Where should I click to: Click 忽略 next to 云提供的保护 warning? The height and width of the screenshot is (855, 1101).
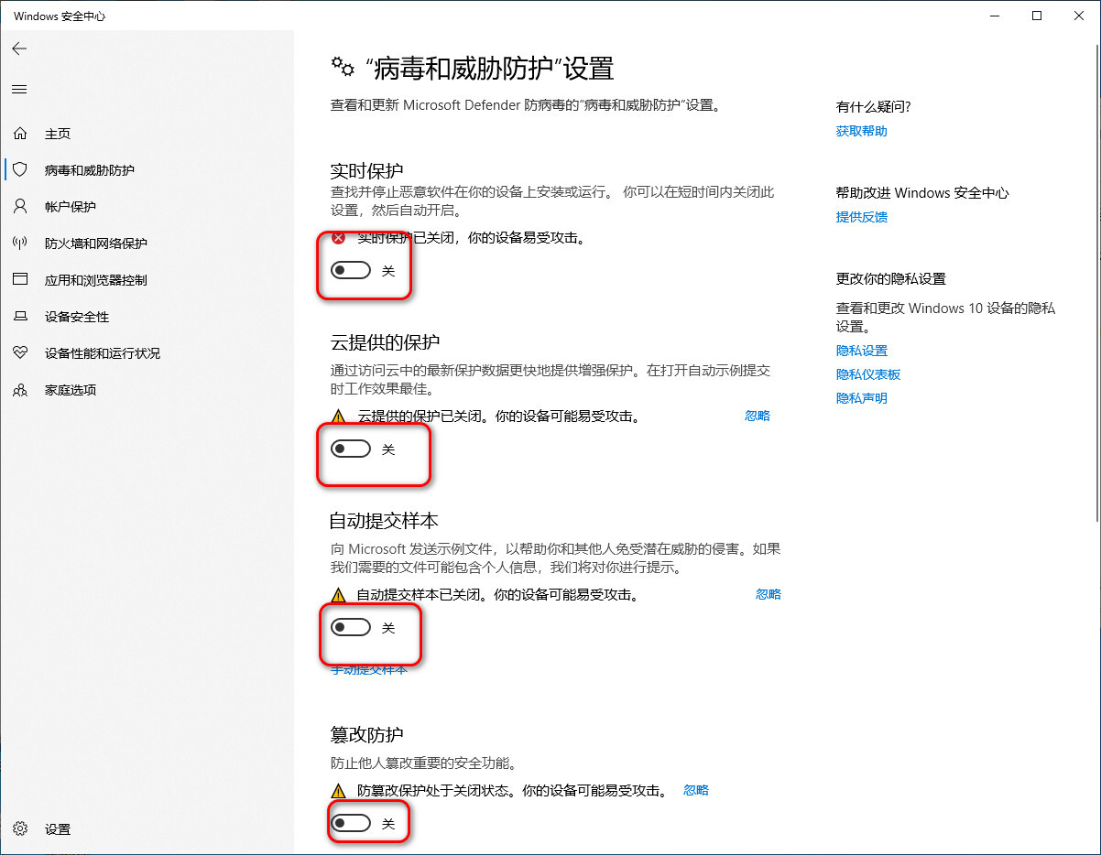tap(758, 416)
